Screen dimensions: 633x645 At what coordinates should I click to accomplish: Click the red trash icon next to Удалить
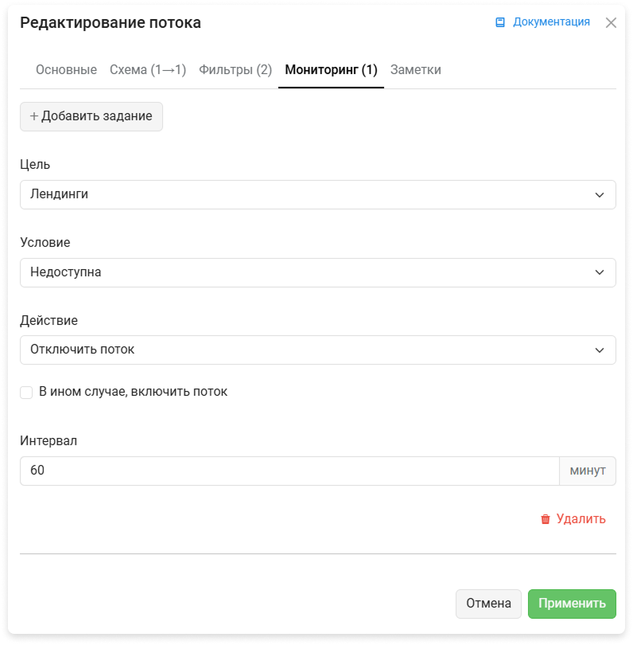tap(545, 519)
